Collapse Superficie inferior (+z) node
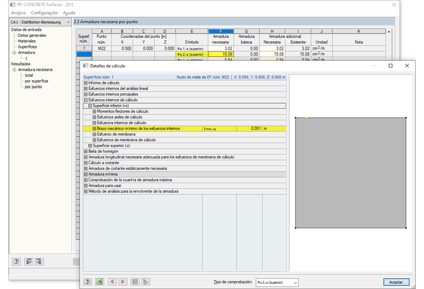This screenshot has width=424, height=289. click(x=90, y=106)
